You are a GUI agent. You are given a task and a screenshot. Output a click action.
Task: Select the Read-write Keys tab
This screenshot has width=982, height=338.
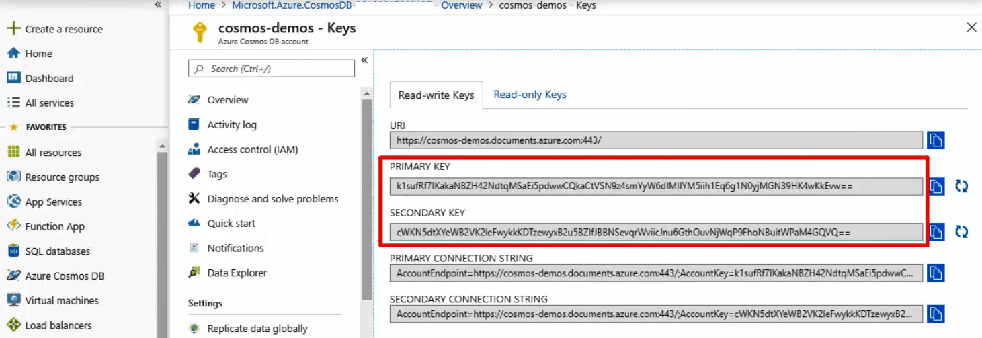(436, 95)
